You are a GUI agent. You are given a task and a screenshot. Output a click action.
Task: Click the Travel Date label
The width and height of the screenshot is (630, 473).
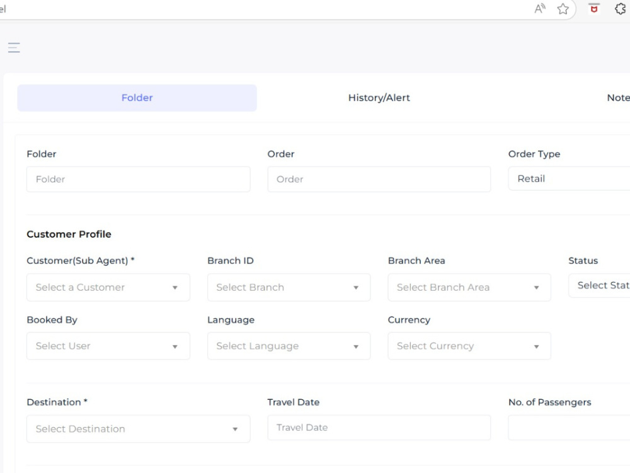pyautogui.click(x=294, y=402)
